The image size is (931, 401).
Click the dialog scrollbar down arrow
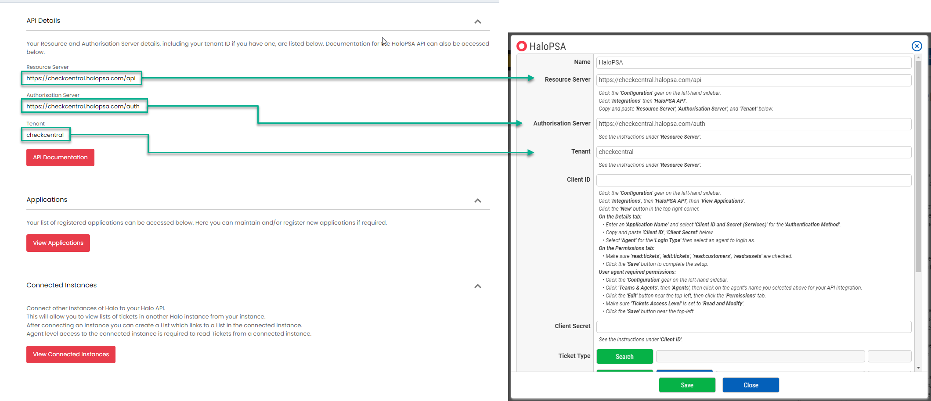point(918,368)
